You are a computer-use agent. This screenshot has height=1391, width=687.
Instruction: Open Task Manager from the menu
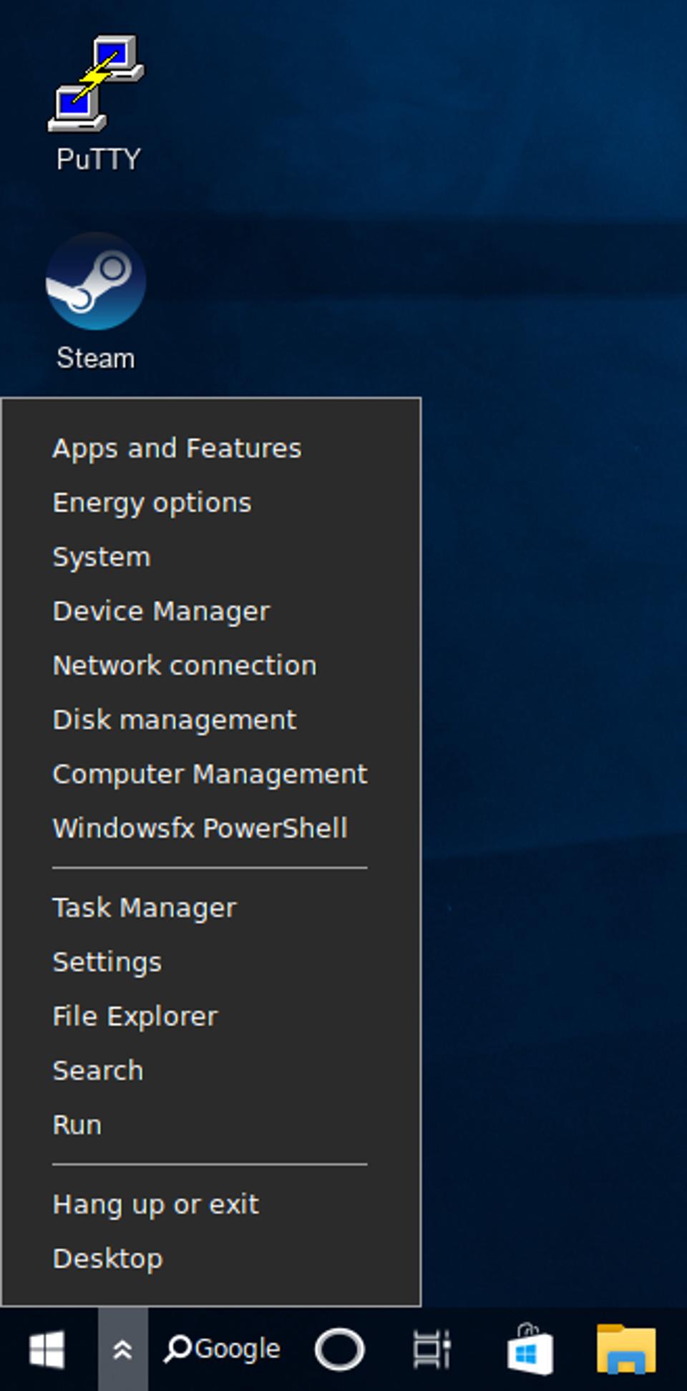[x=143, y=908]
